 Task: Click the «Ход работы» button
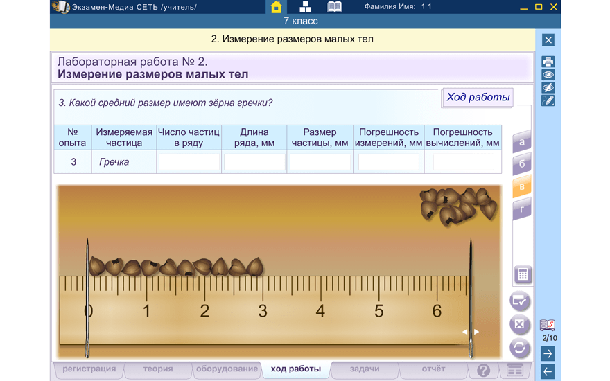pyautogui.click(x=478, y=97)
